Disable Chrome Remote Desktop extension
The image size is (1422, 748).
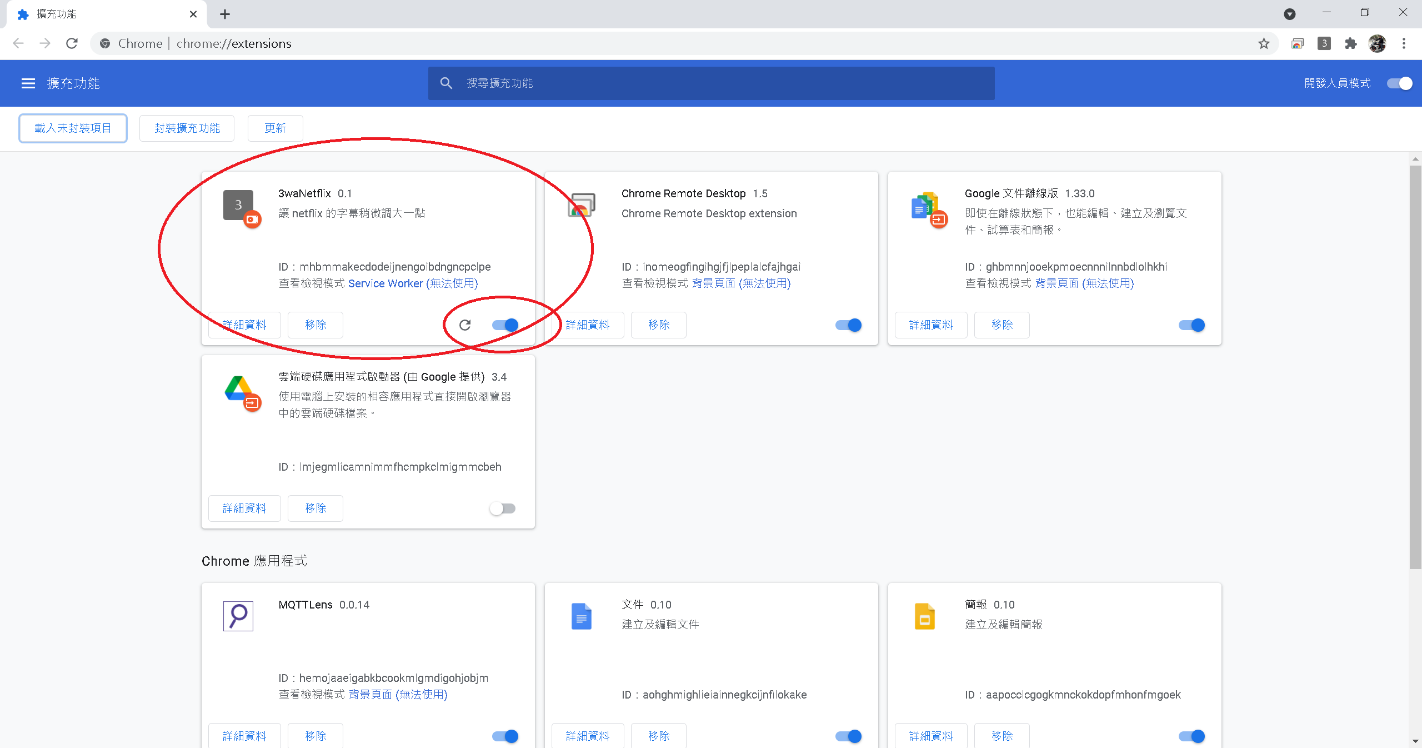click(848, 325)
